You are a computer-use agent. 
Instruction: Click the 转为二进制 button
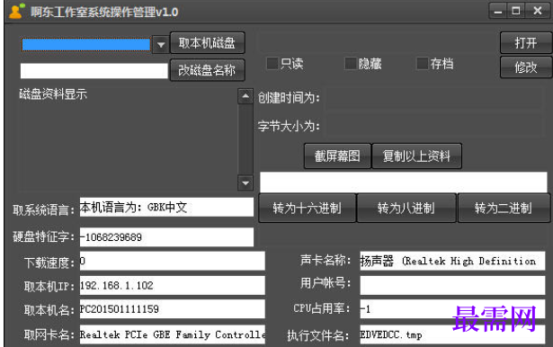504,208
